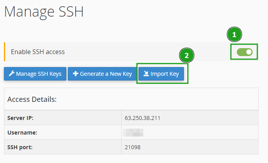The width and height of the screenshot is (268, 163).
Task: Click the Username row label
Action: pyautogui.click(x=22, y=133)
